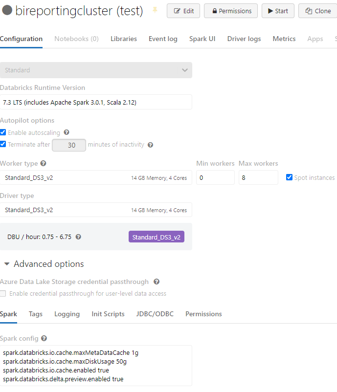
Task: Click the purple Standard_DS3_v2 badge
Action: tap(157, 237)
